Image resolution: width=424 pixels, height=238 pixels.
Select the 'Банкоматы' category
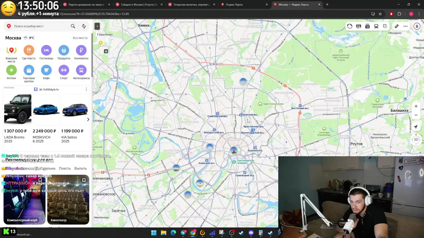(x=81, y=53)
